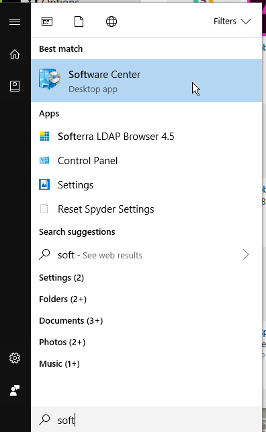The height and width of the screenshot is (432, 266).
Task: Open the hamburger menu in the sidebar
Action: point(15,22)
